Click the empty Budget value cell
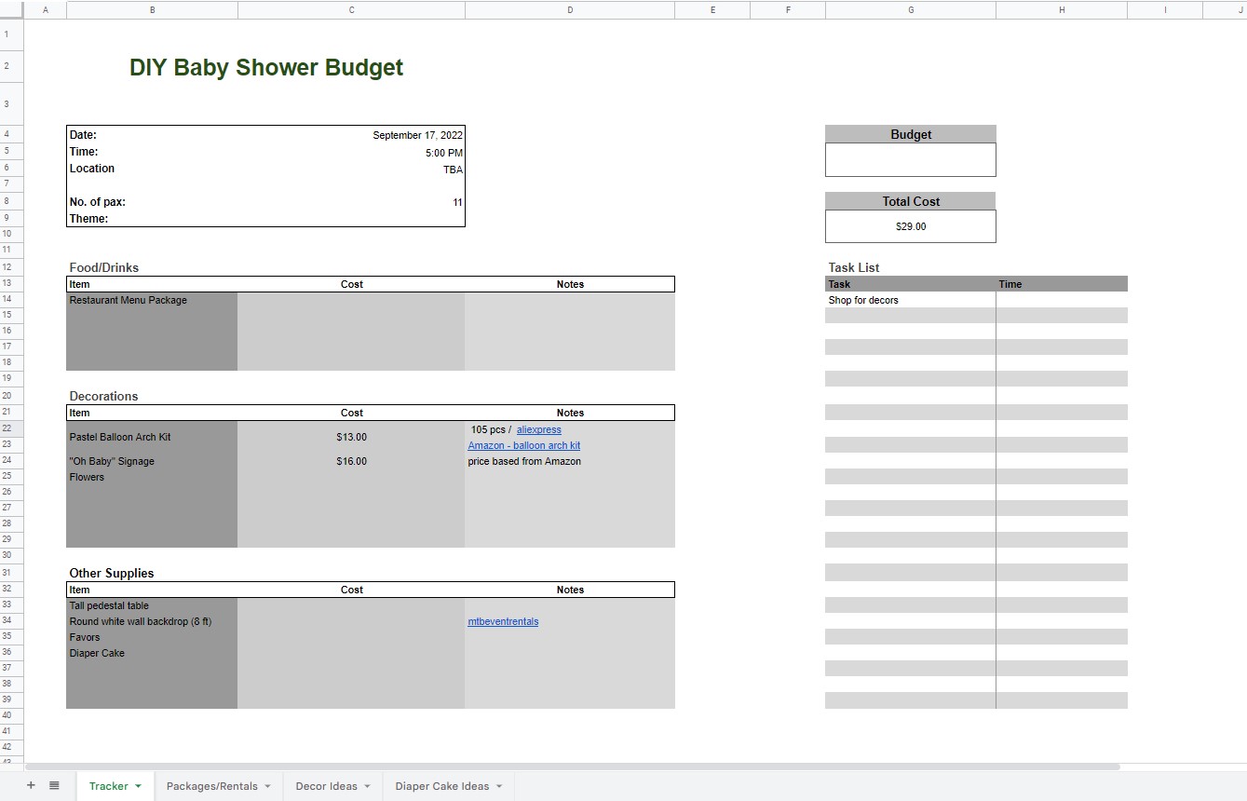 pyautogui.click(x=911, y=159)
